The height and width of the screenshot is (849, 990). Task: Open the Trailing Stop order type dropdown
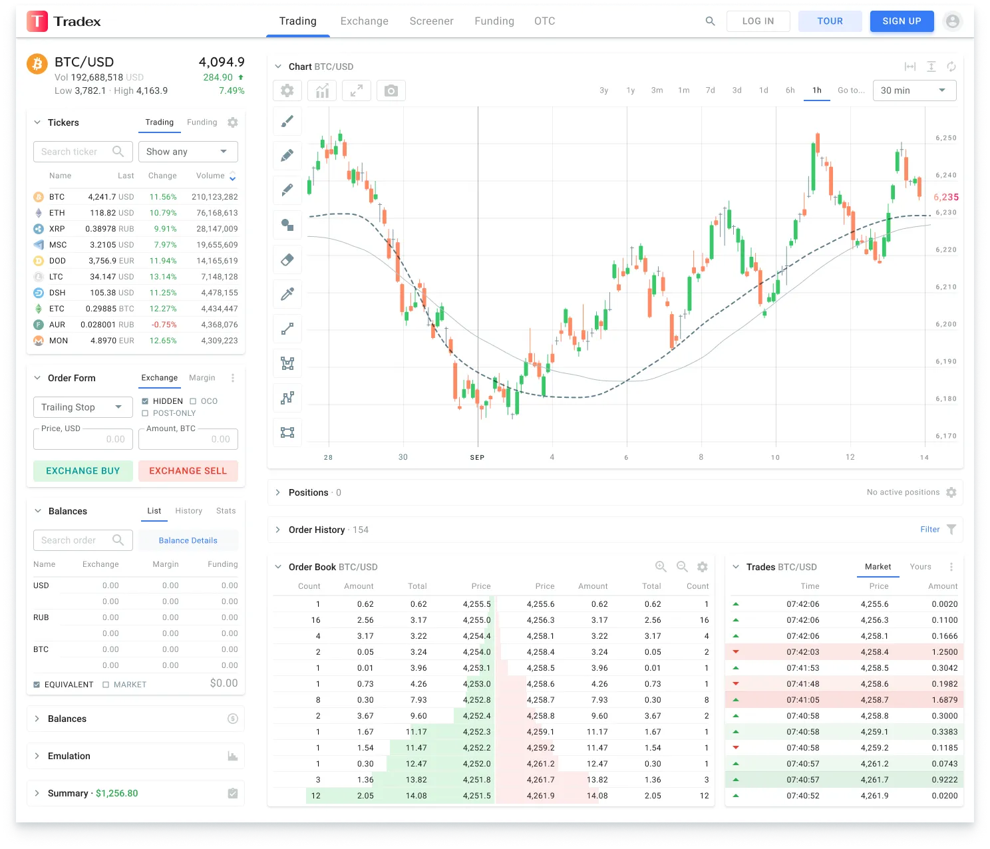[x=82, y=407]
